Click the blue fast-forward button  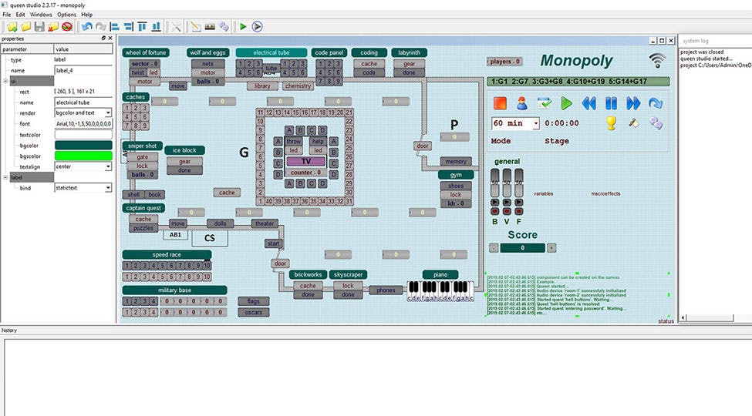(633, 103)
